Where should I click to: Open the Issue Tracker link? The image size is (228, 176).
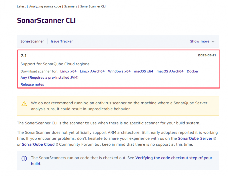click(x=62, y=41)
